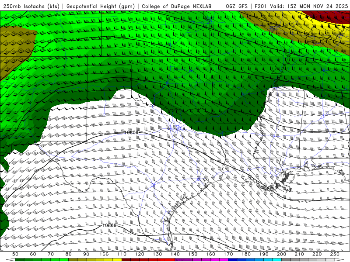Click the 100 tick label on the color scale
This screenshot has height=262, width=350.
(x=104, y=254)
